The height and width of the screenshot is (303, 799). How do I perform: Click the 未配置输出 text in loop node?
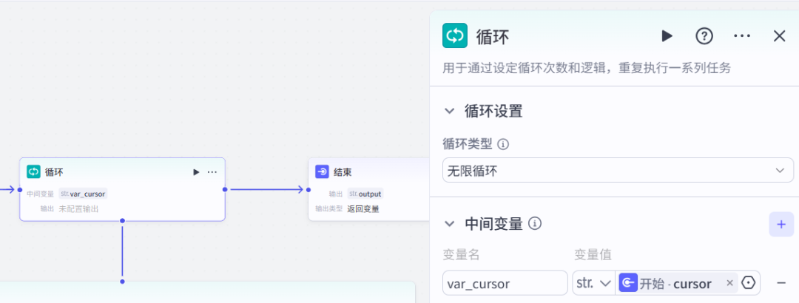pyautogui.click(x=78, y=209)
